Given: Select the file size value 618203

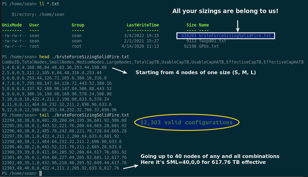Looking at the screenshot, I should [189, 36].
